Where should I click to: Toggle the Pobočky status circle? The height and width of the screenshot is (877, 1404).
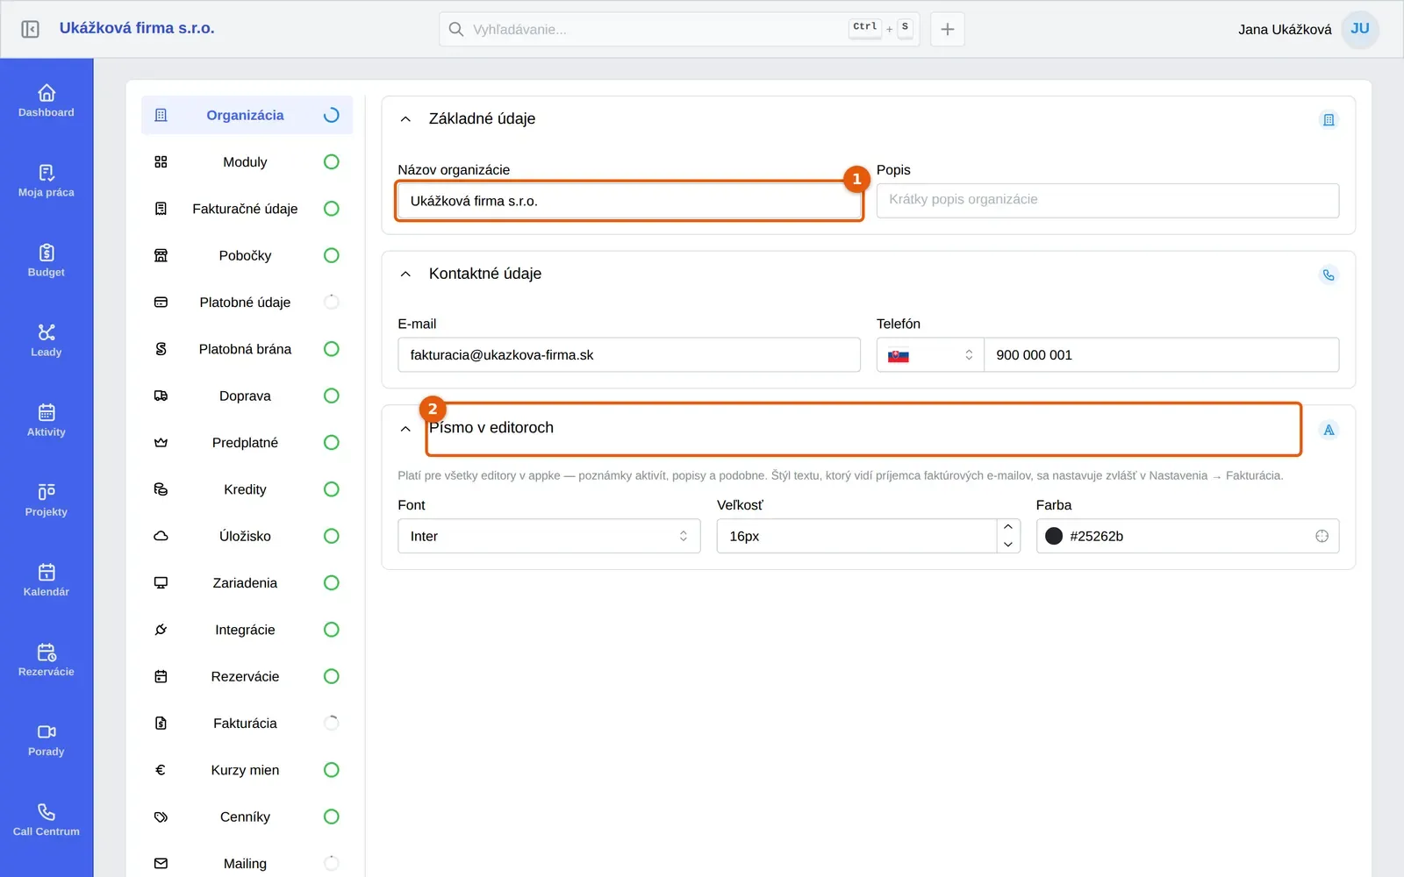pyautogui.click(x=331, y=255)
